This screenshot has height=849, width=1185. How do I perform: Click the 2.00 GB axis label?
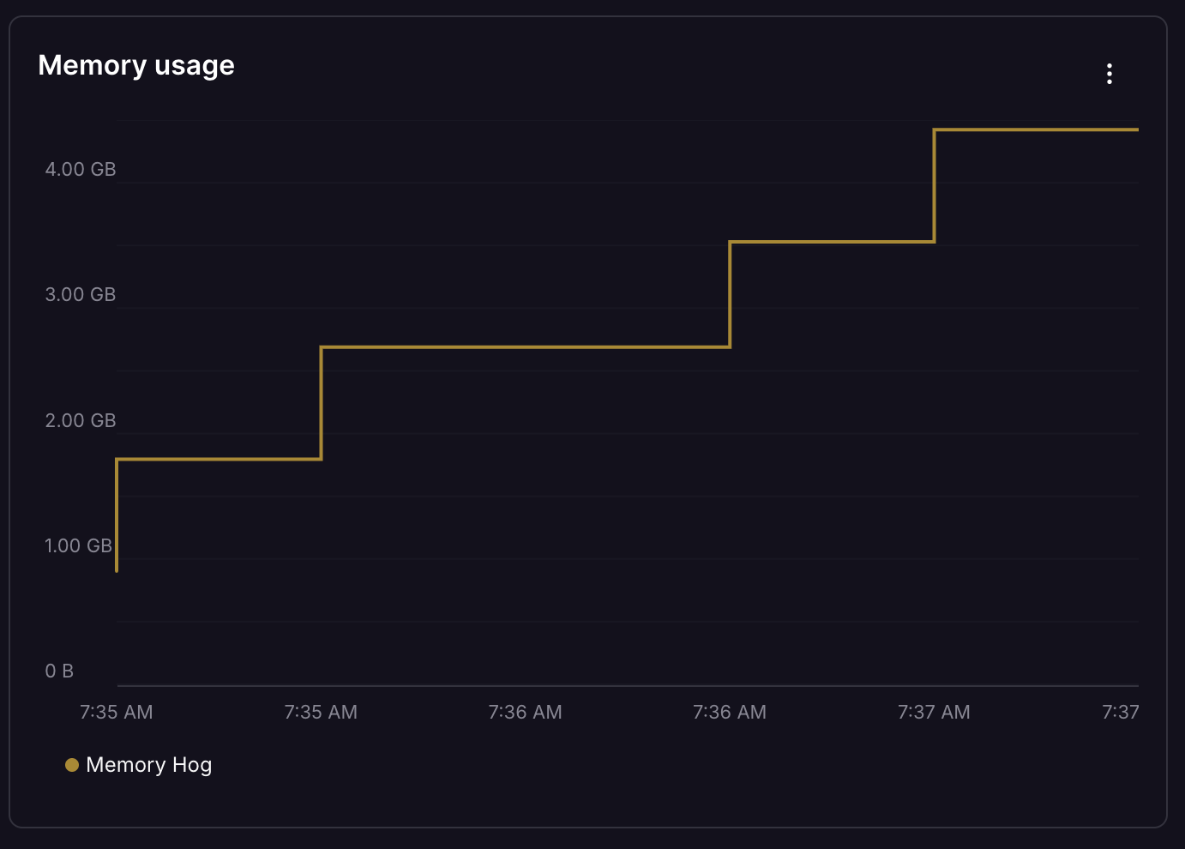[x=81, y=420]
